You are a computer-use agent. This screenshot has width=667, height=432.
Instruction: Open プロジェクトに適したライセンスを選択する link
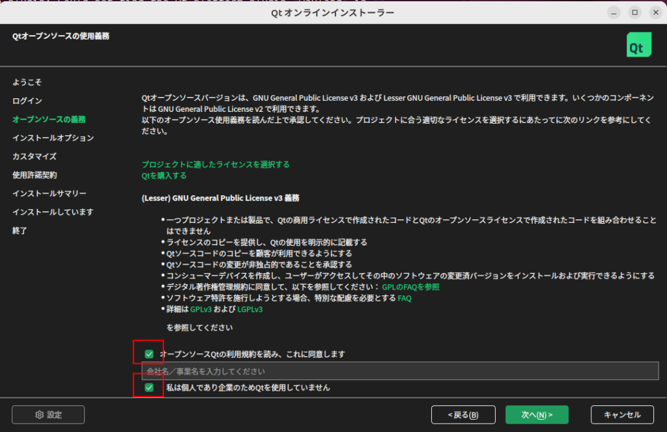tap(216, 164)
